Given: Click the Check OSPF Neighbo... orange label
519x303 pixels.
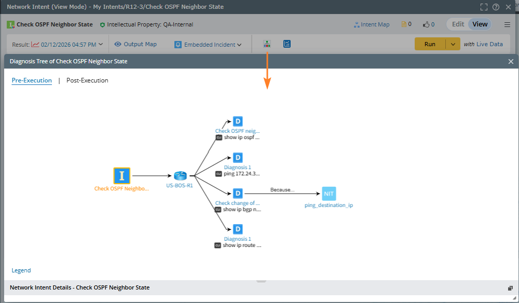Looking at the screenshot, I should (121, 188).
